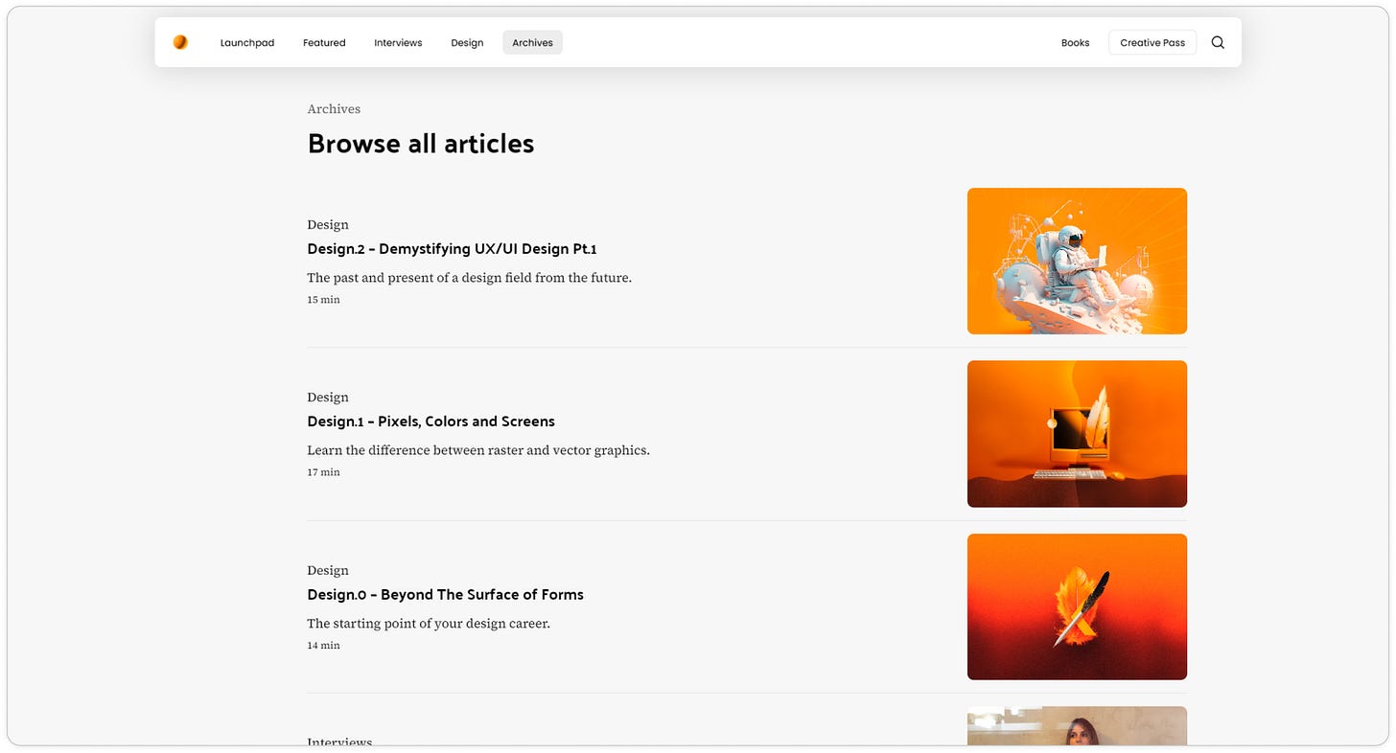
Task: Click 'Learn the difference between raster and vector' text
Action: pyautogui.click(x=478, y=450)
